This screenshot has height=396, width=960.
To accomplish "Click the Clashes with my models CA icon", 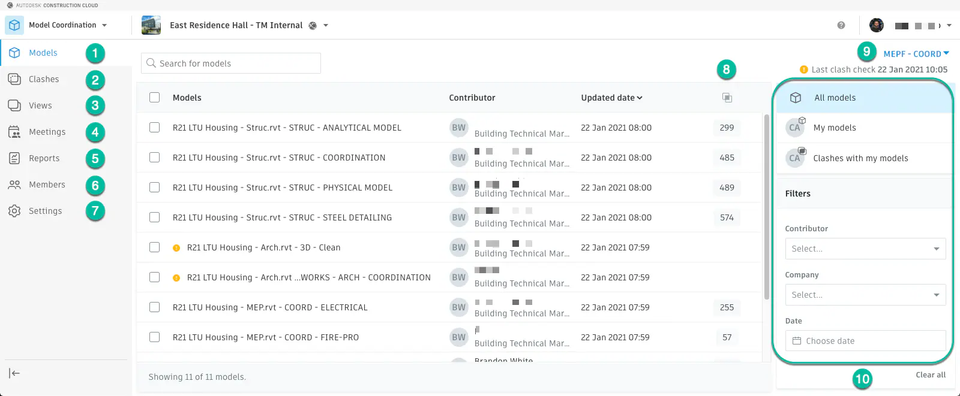I will tap(795, 158).
